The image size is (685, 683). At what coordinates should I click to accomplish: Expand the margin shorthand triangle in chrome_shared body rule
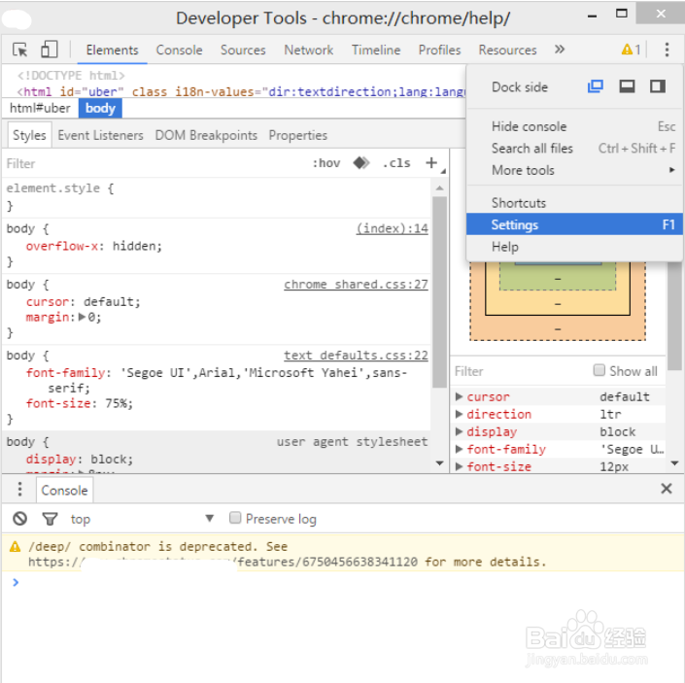(x=82, y=317)
